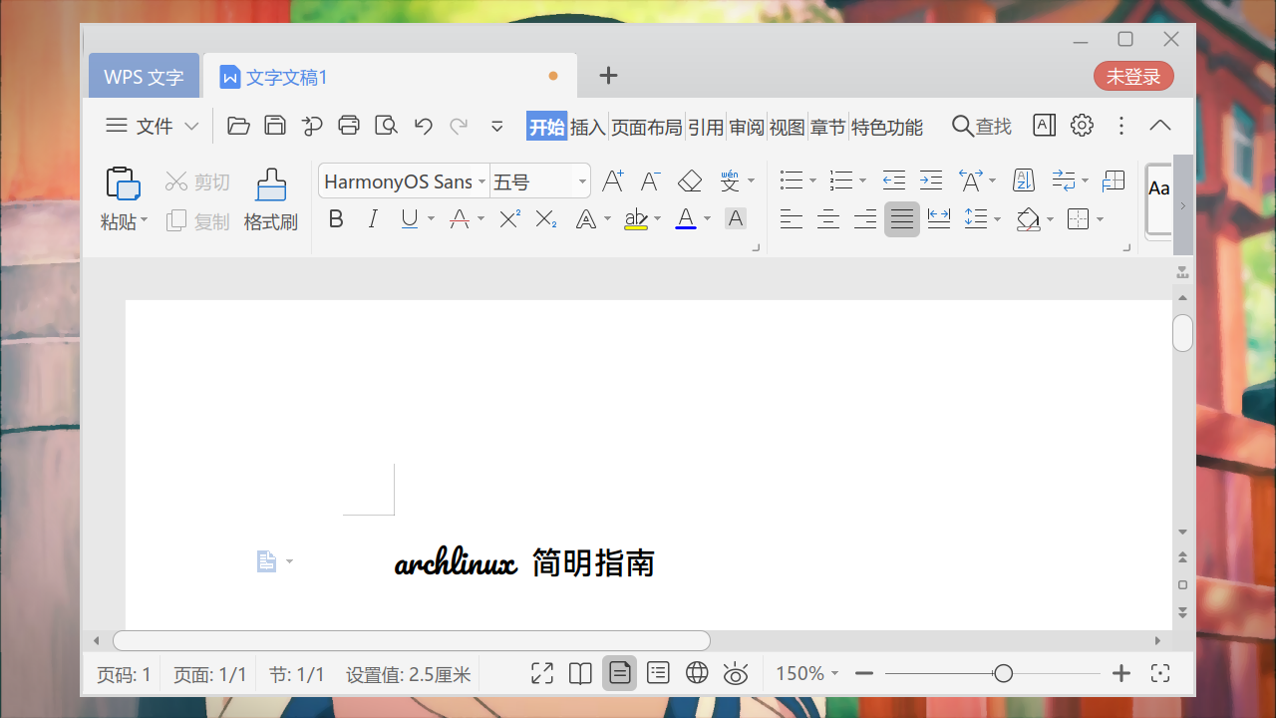
Task: Add pinyin guide to text
Action: click(x=731, y=180)
